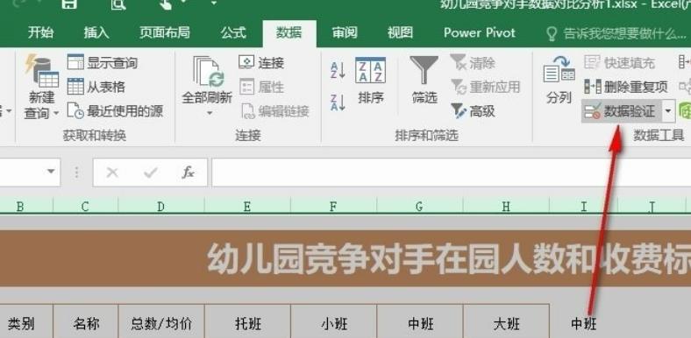Expand quick access toolbar customize arrow
Viewport: 691px width, 338px height.
[214, 4]
